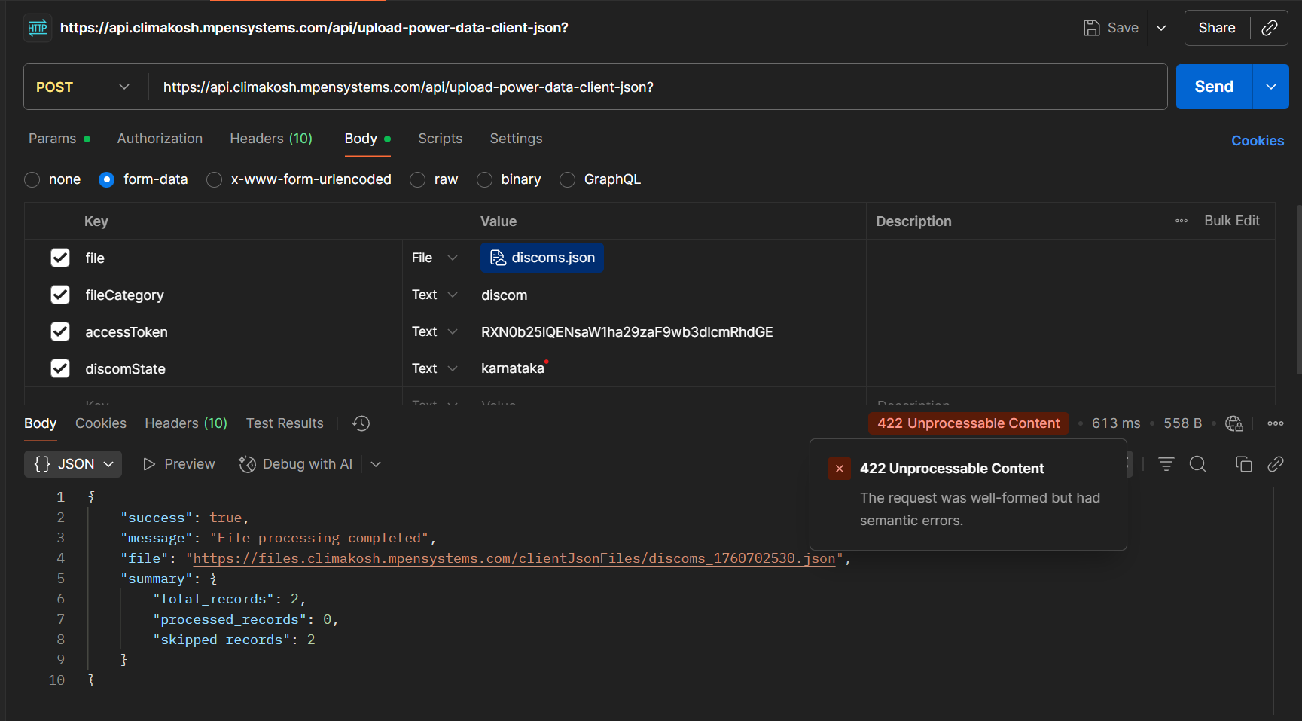Disable the accessToken row checkbox

click(60, 331)
